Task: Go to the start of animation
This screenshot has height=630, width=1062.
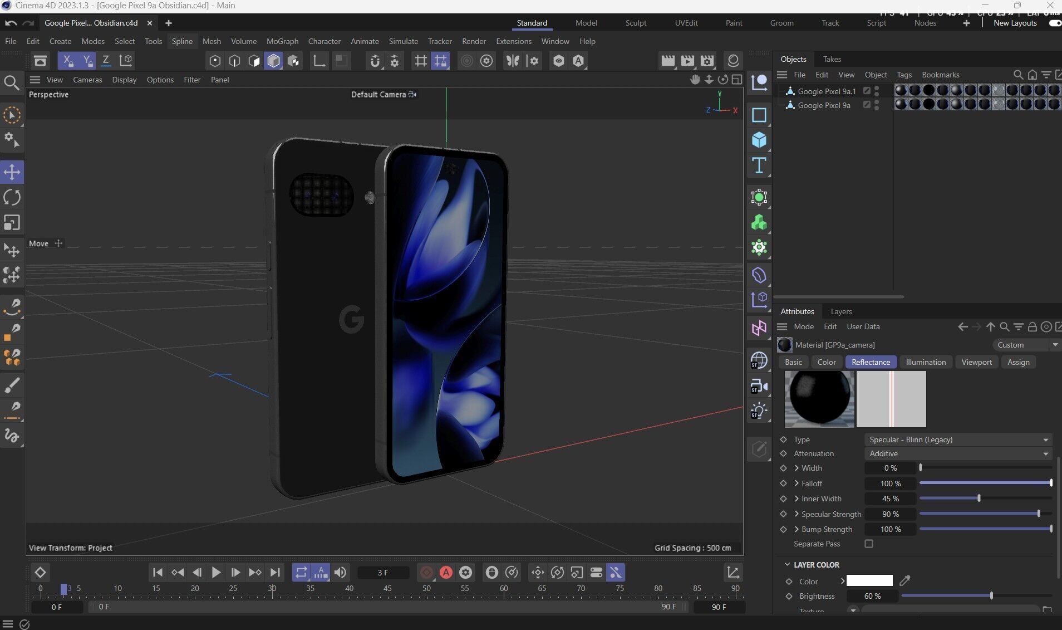Action: pyautogui.click(x=158, y=572)
